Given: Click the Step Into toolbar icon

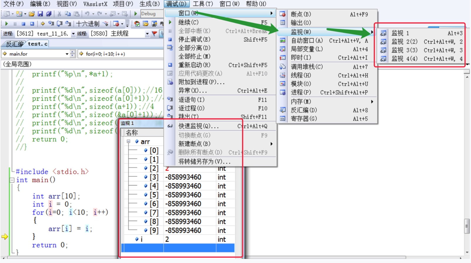Looking at the screenshot, I should [51, 24].
